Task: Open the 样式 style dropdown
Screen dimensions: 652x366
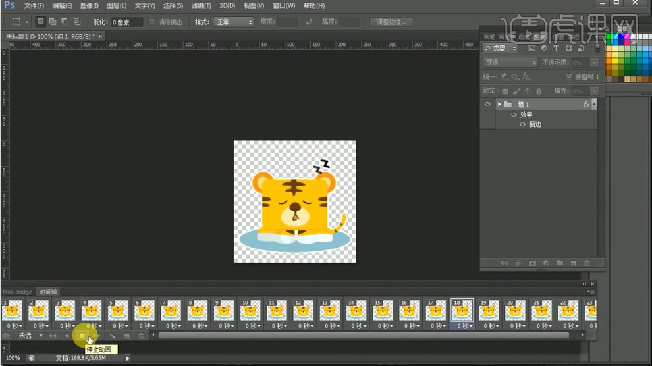Action: 232,22
